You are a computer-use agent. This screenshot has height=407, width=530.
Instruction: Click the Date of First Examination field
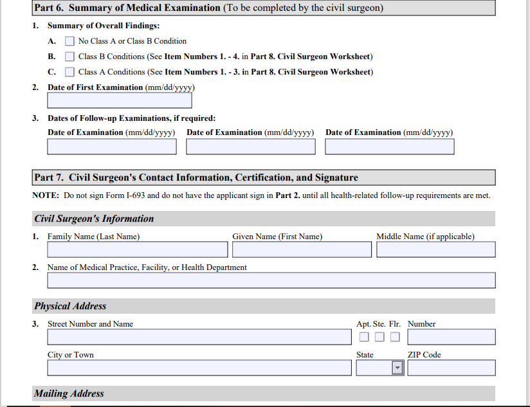(120, 100)
